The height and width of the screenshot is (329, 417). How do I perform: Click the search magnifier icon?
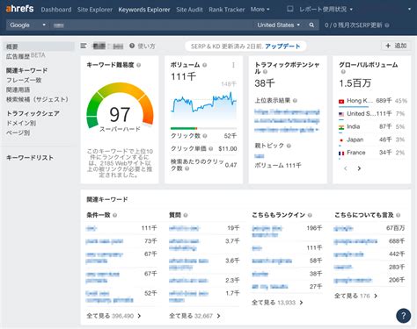pyautogui.click(x=311, y=25)
